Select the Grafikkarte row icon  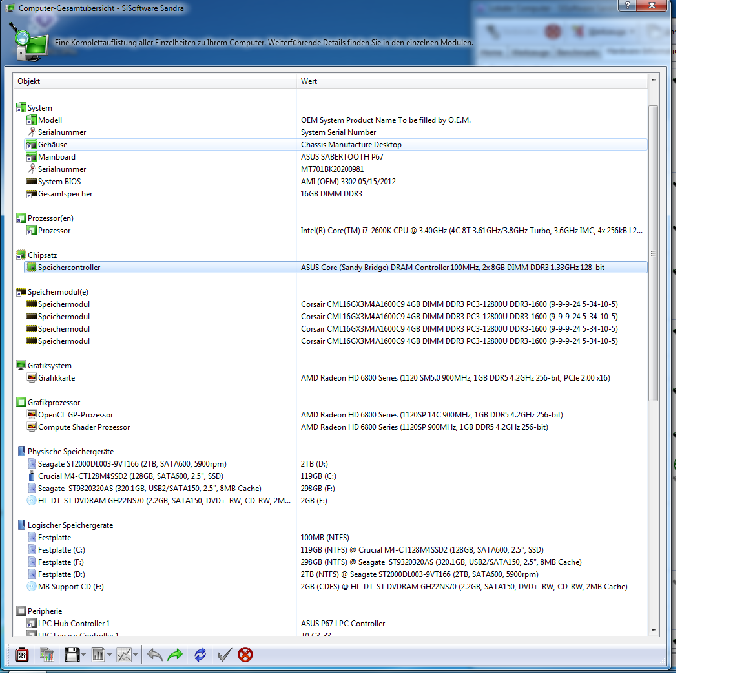[x=31, y=378]
